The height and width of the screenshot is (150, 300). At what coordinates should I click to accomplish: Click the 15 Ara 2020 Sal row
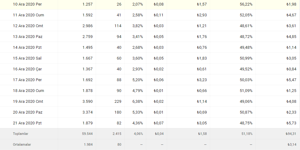[x=150, y=58]
